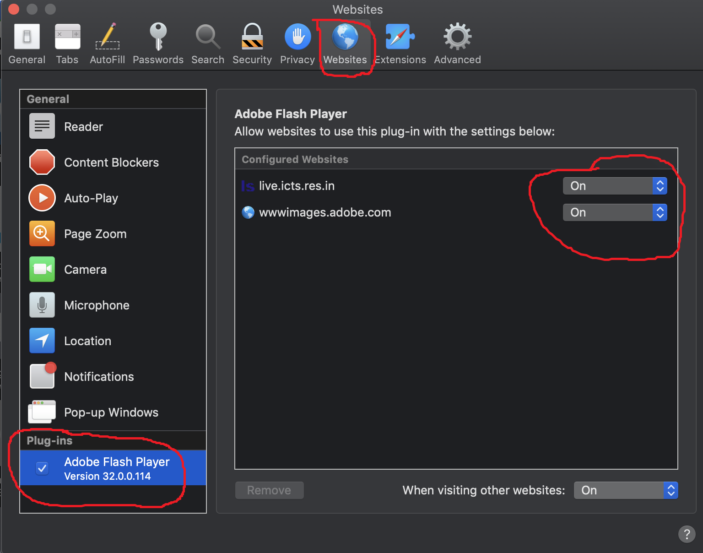Select the Passwords preferences pane
The height and width of the screenshot is (553, 703).
pos(158,43)
